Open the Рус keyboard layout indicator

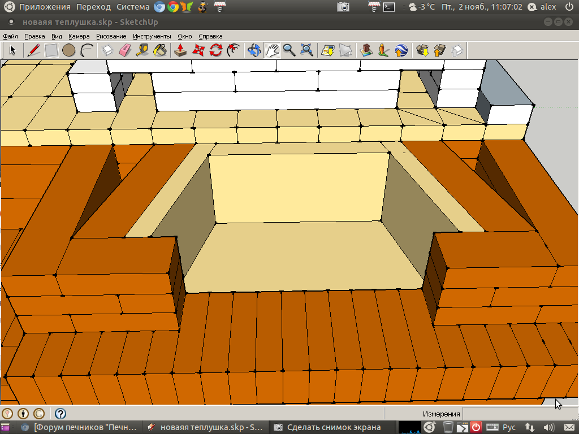[x=509, y=427]
